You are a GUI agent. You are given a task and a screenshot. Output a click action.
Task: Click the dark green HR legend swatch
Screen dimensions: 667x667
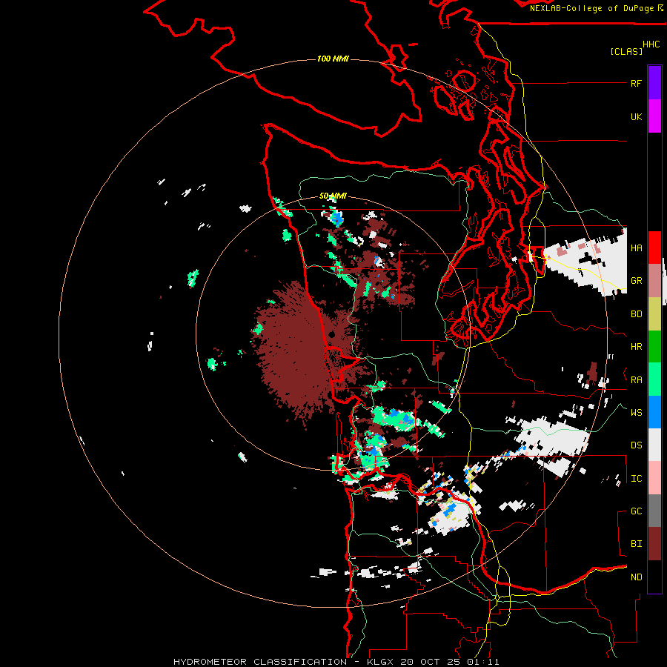[654, 346]
